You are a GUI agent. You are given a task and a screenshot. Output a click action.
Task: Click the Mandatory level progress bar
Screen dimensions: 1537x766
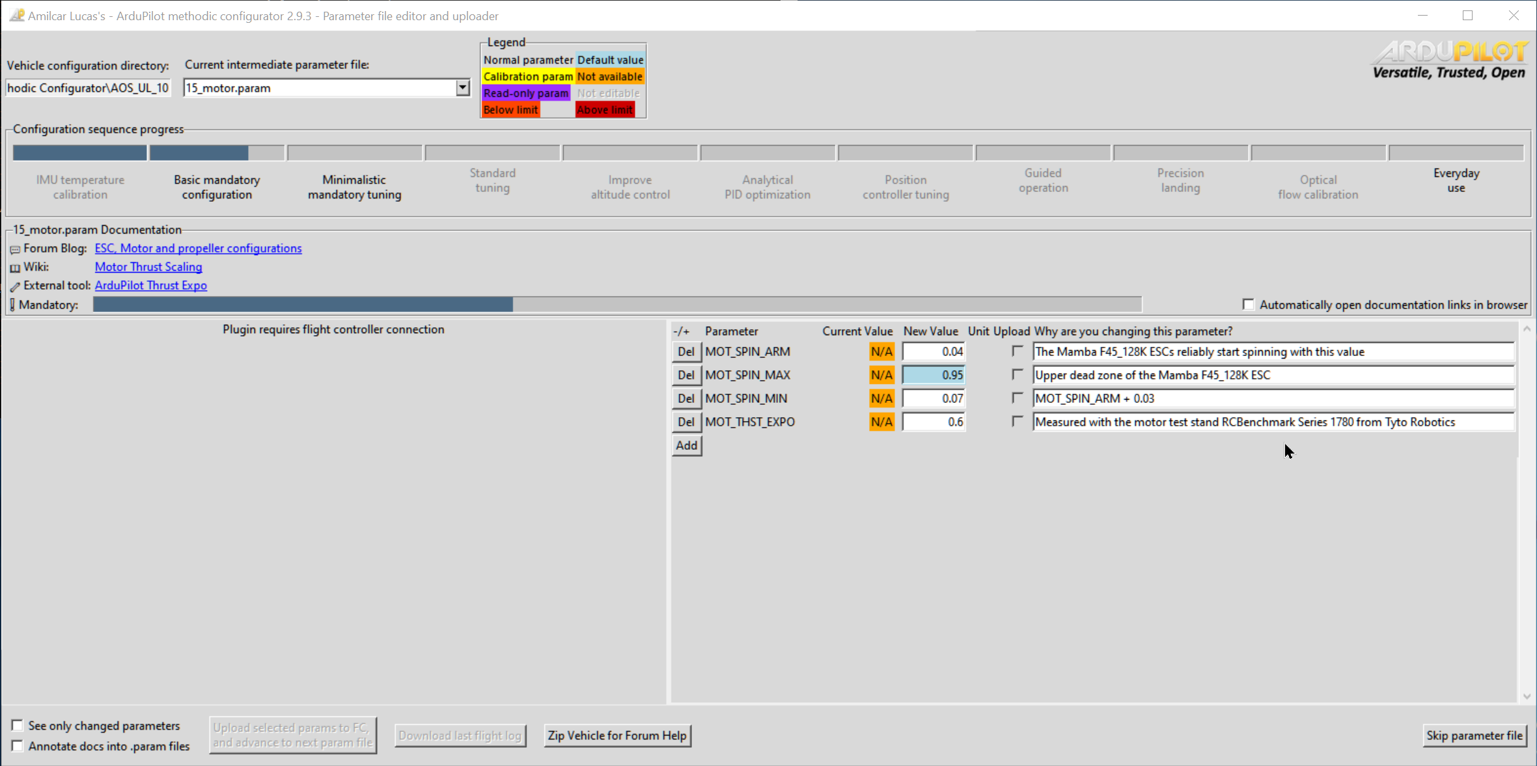(x=616, y=304)
